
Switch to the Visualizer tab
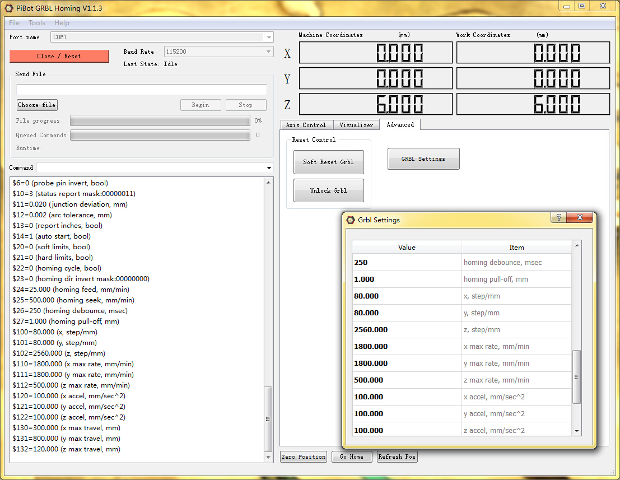click(356, 125)
